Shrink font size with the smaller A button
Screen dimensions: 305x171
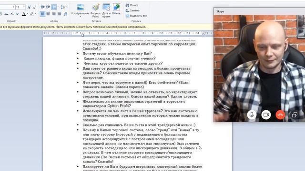pos(34,7)
